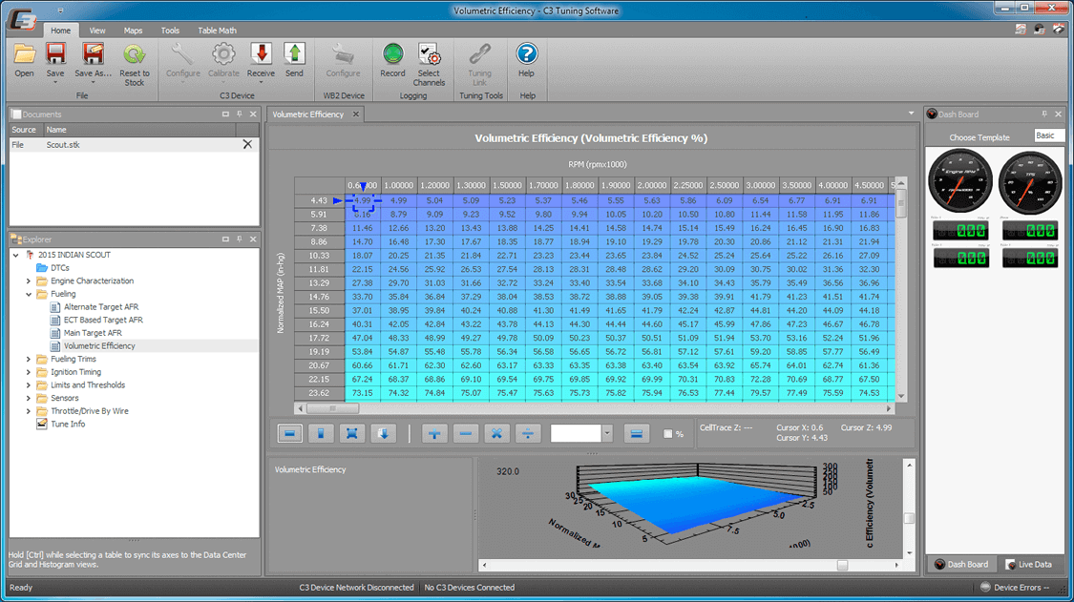The width and height of the screenshot is (1074, 602).
Task: Open Select Channels icon
Action: [429, 54]
